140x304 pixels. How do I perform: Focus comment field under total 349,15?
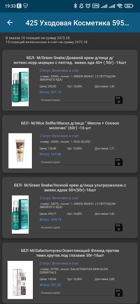(76, 228)
